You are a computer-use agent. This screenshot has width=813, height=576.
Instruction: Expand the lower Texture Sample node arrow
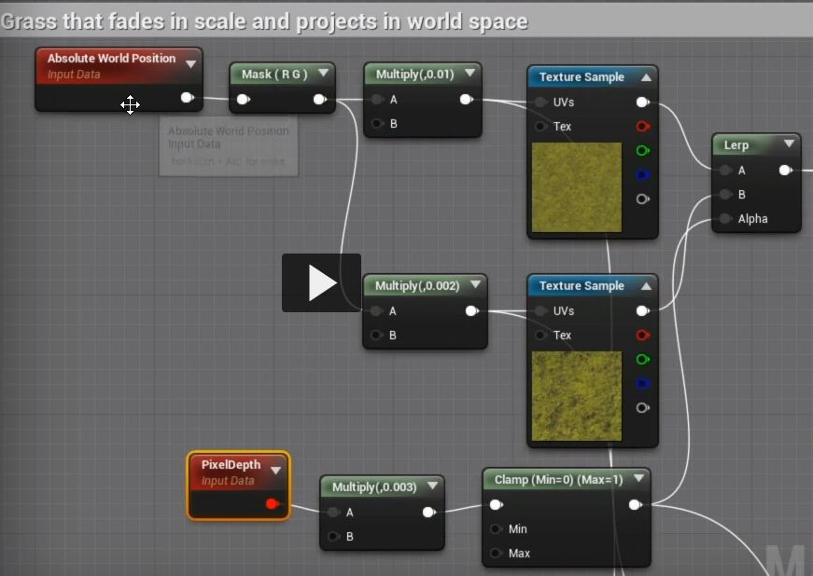pos(646,286)
